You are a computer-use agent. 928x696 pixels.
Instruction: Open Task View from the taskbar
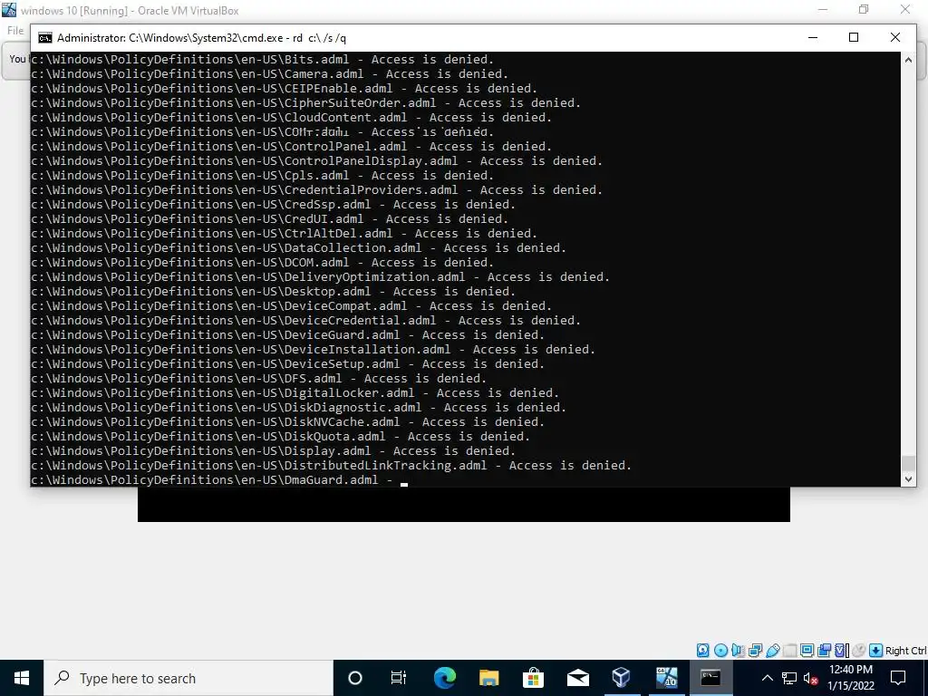[x=399, y=678]
